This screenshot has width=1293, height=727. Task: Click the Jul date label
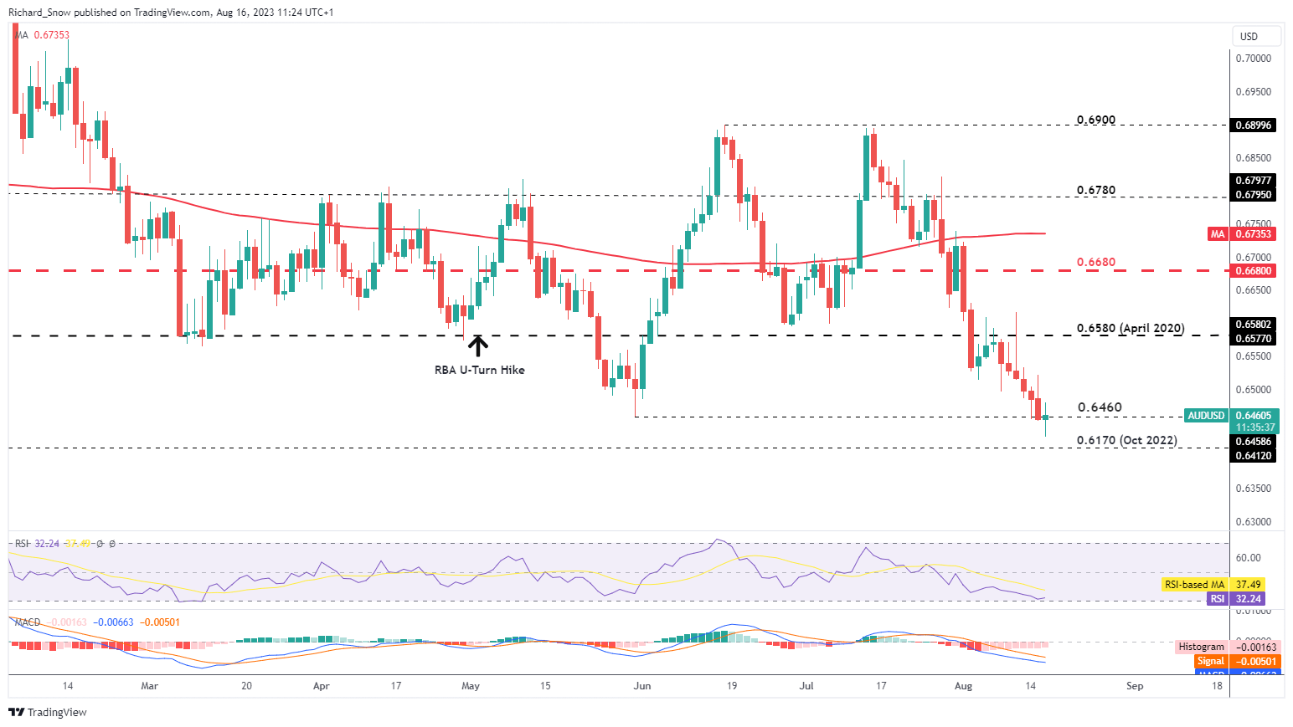[x=806, y=686]
